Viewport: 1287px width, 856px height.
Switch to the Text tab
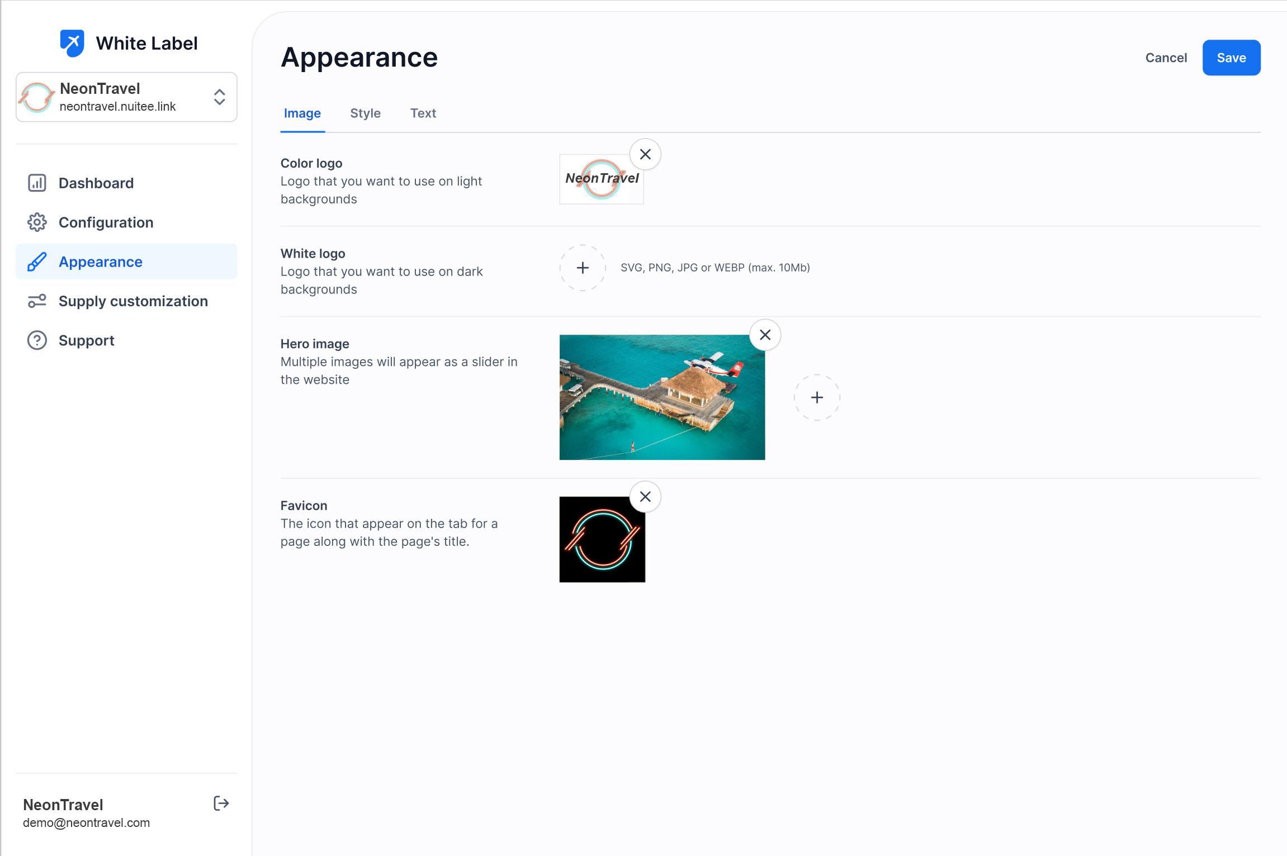[423, 113]
